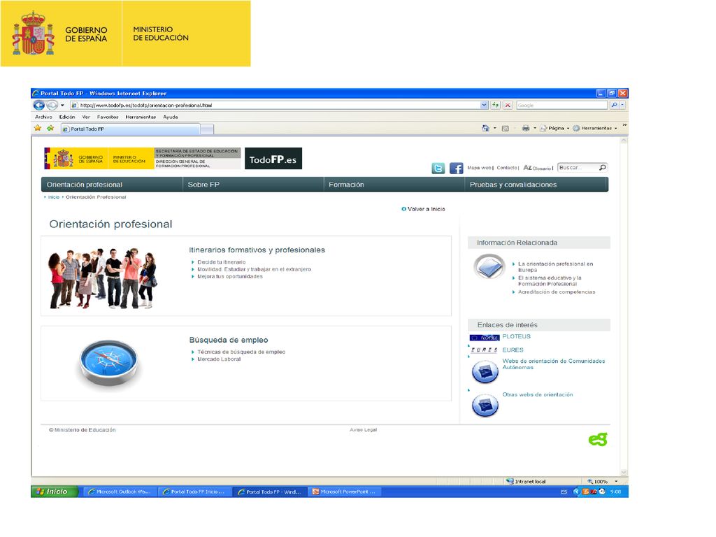Open Mercado Laboral link
The width and height of the screenshot is (716, 537).
pos(219,359)
